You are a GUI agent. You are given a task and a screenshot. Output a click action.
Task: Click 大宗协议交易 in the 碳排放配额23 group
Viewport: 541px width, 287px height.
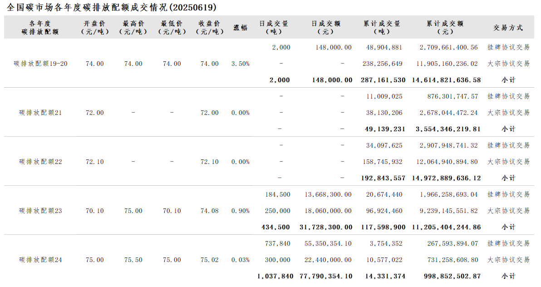[508, 211]
